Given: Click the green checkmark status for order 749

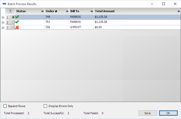Looking at the screenshot, I should click(x=17, y=17).
